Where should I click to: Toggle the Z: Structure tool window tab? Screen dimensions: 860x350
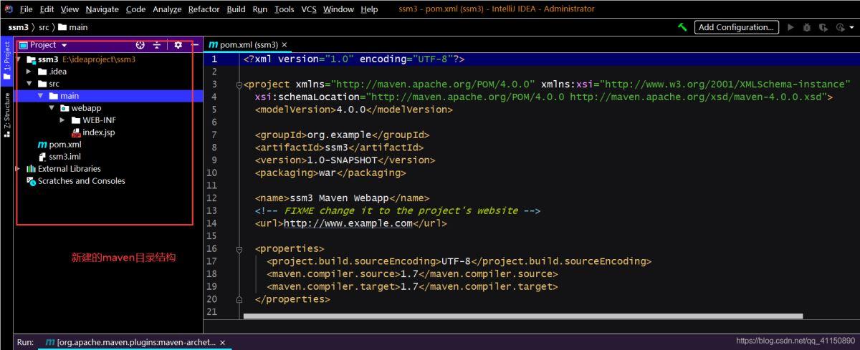[6, 115]
